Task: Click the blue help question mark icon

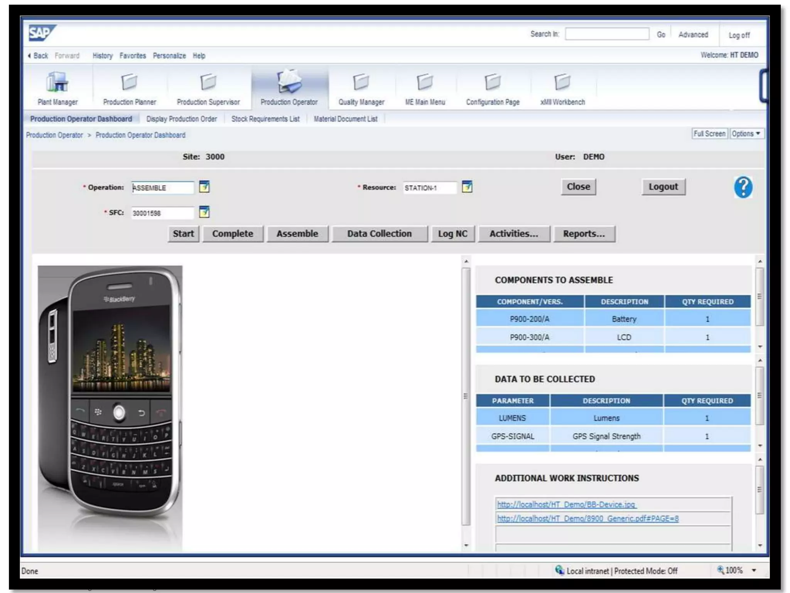Action: (x=743, y=187)
